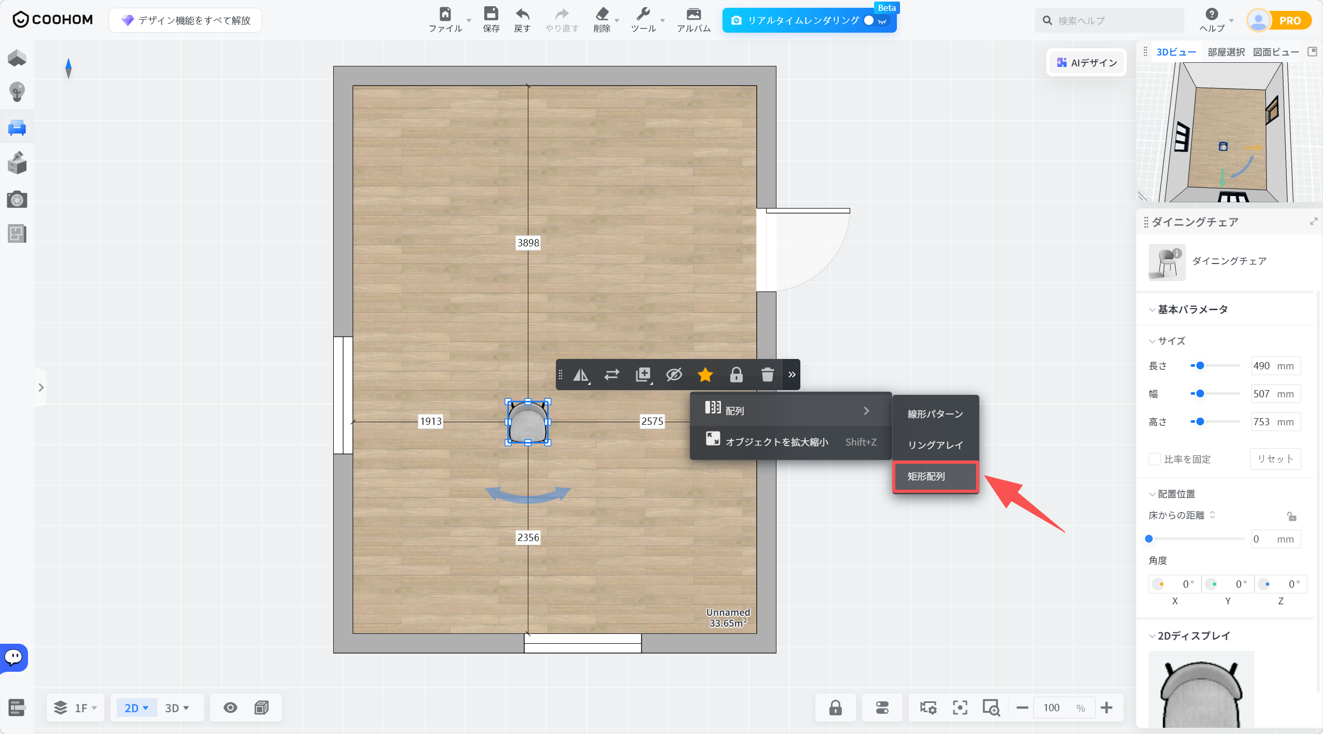Hide the chair with the crossed-eye icon
The width and height of the screenshot is (1323, 734).
(x=674, y=375)
